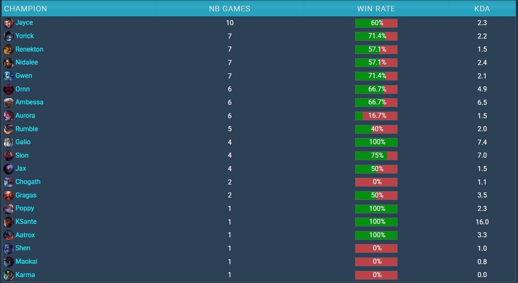Click the Ambessa champion portrait icon
518x283 pixels.
pos(8,103)
